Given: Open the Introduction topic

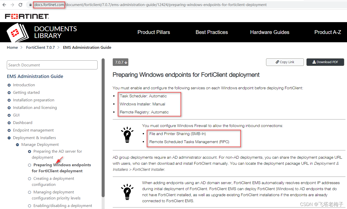Looking at the screenshot, I should (24, 85).
